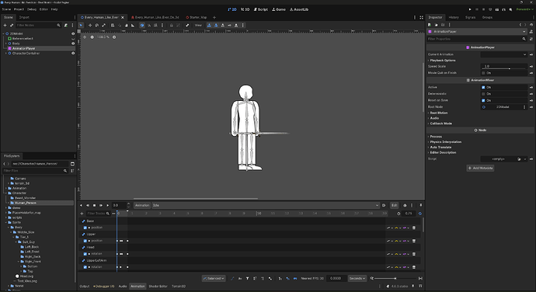The width and height of the screenshot is (536, 292).
Task: Expand the Process section in Inspector
Action: click(436, 137)
